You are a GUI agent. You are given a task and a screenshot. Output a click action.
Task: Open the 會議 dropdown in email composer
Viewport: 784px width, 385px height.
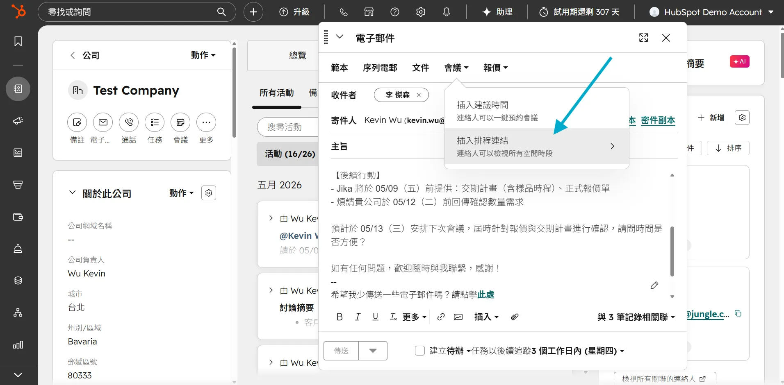coord(456,68)
